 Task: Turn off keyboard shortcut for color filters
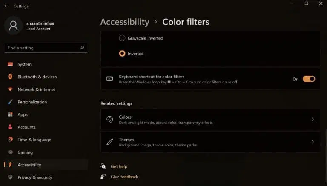(x=309, y=79)
